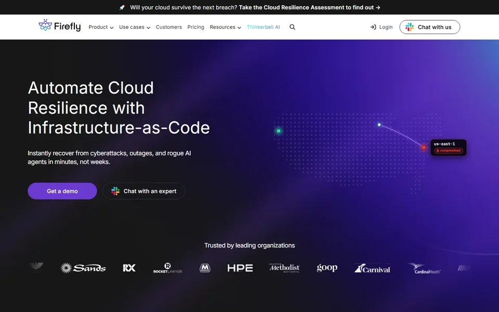Screen dimensions: 499x312
Task: Click the Get a demo button
Action: click(x=62, y=191)
